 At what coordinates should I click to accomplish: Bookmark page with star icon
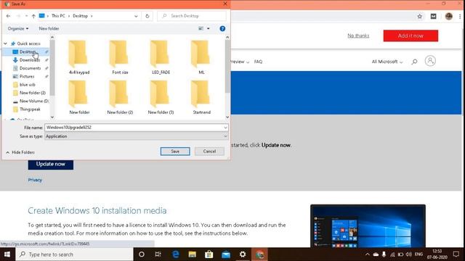click(x=420, y=17)
